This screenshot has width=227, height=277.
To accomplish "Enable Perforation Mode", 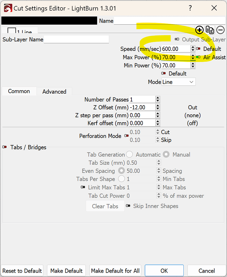I will pyautogui.click(x=126, y=136).
